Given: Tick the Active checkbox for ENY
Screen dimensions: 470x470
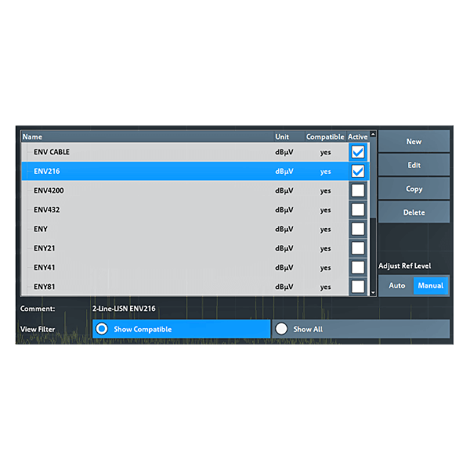Looking at the screenshot, I should tap(358, 229).
